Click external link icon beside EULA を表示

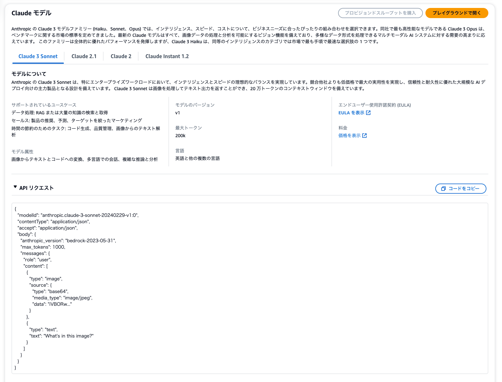click(x=368, y=113)
